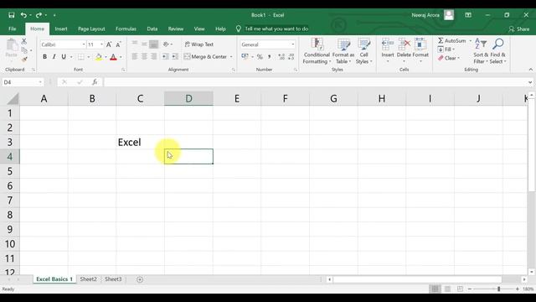The image size is (536, 302).
Task: Open Format as Table gallery
Action: [x=343, y=51]
